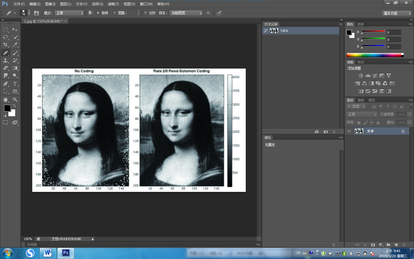Image resolution: width=414 pixels, height=259 pixels.
Task: Select the History Brush tool
Action: click(x=15, y=60)
